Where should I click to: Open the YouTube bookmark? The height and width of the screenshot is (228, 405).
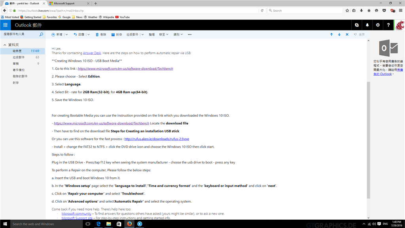[123, 17]
